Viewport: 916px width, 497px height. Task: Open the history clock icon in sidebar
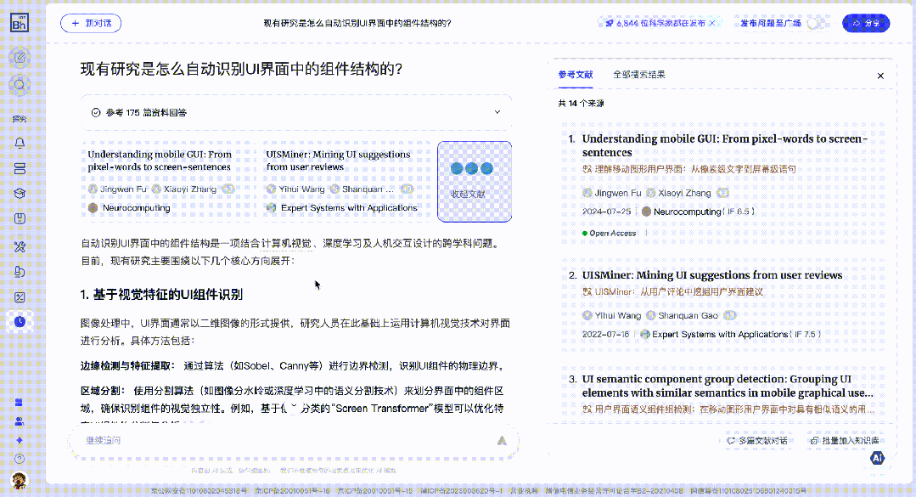coord(20,320)
